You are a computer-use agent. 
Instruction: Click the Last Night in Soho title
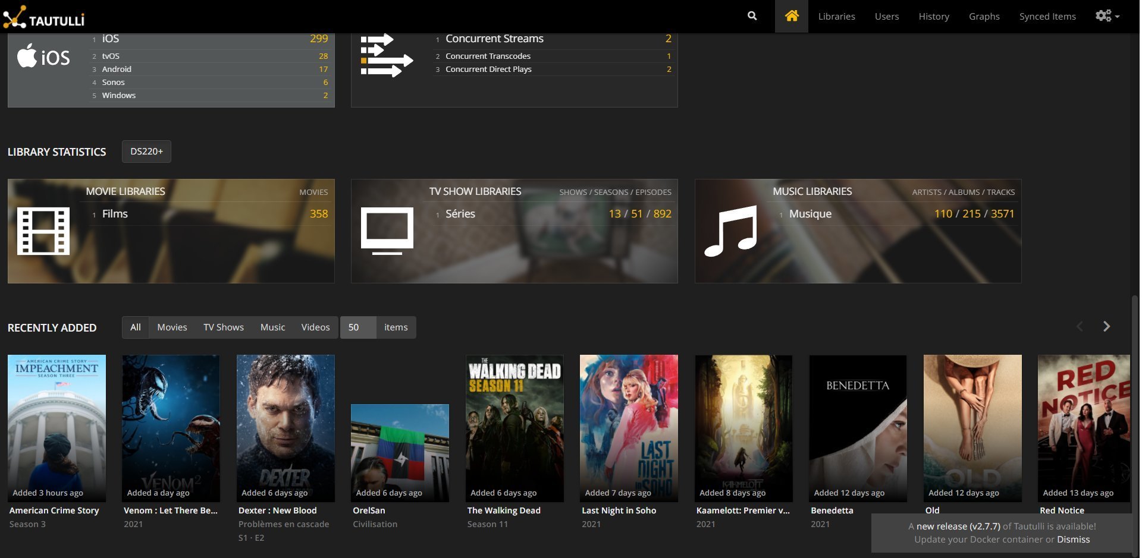point(619,510)
